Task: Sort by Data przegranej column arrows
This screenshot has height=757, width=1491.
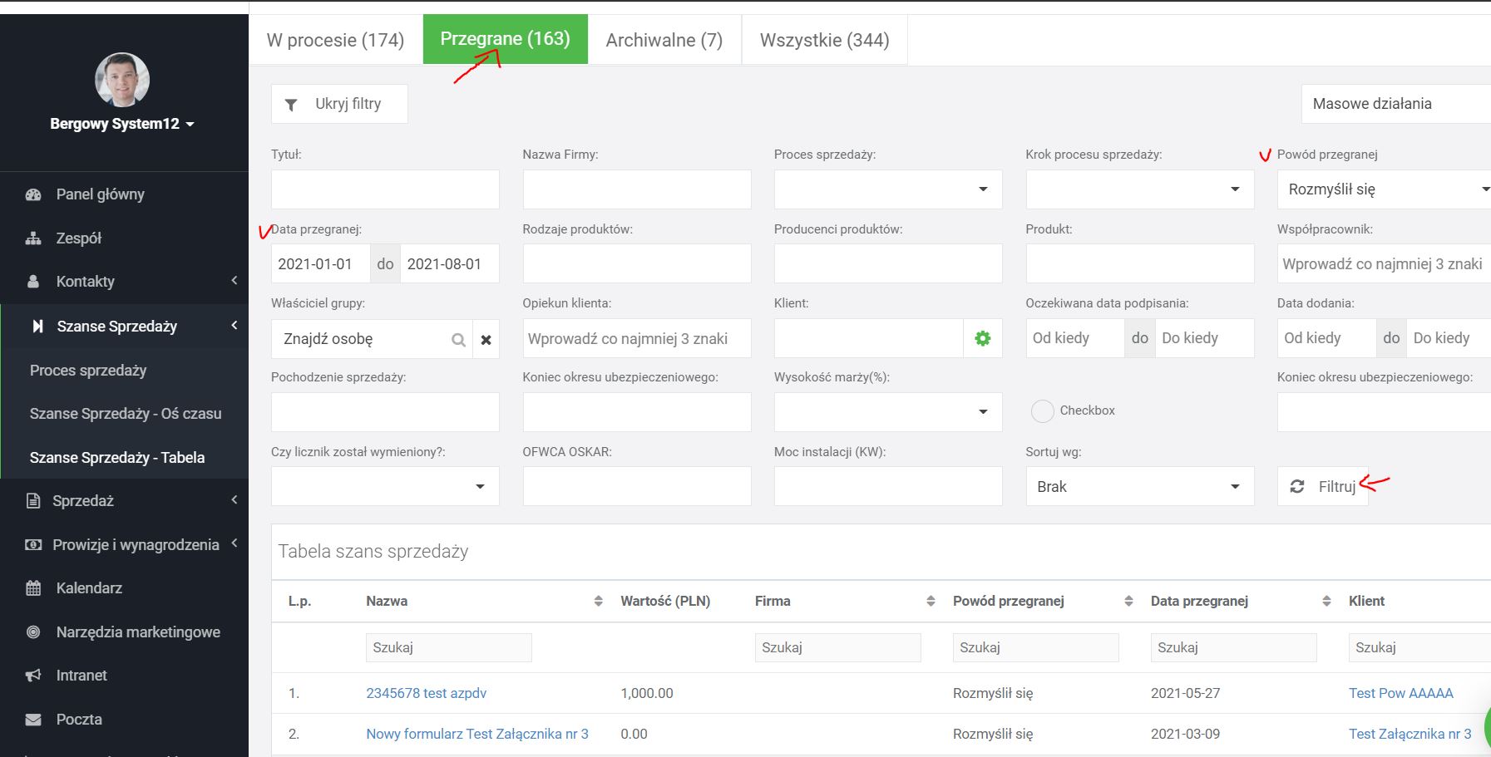Action: [x=1326, y=601]
